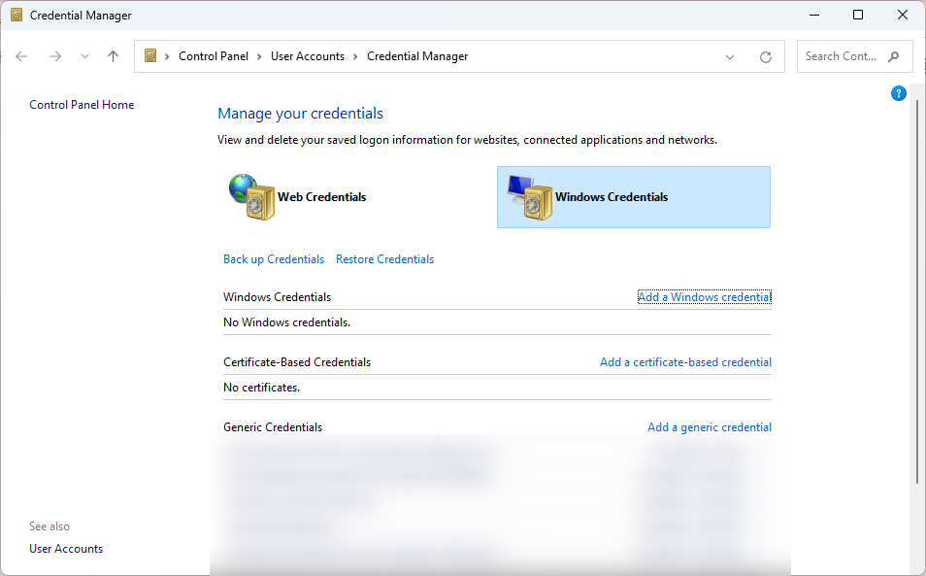Add a generic credential
The image size is (926, 576).
coord(710,427)
